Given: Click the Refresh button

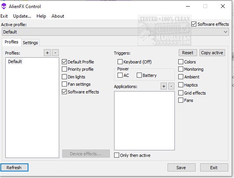Looking at the screenshot, I should [14, 168].
